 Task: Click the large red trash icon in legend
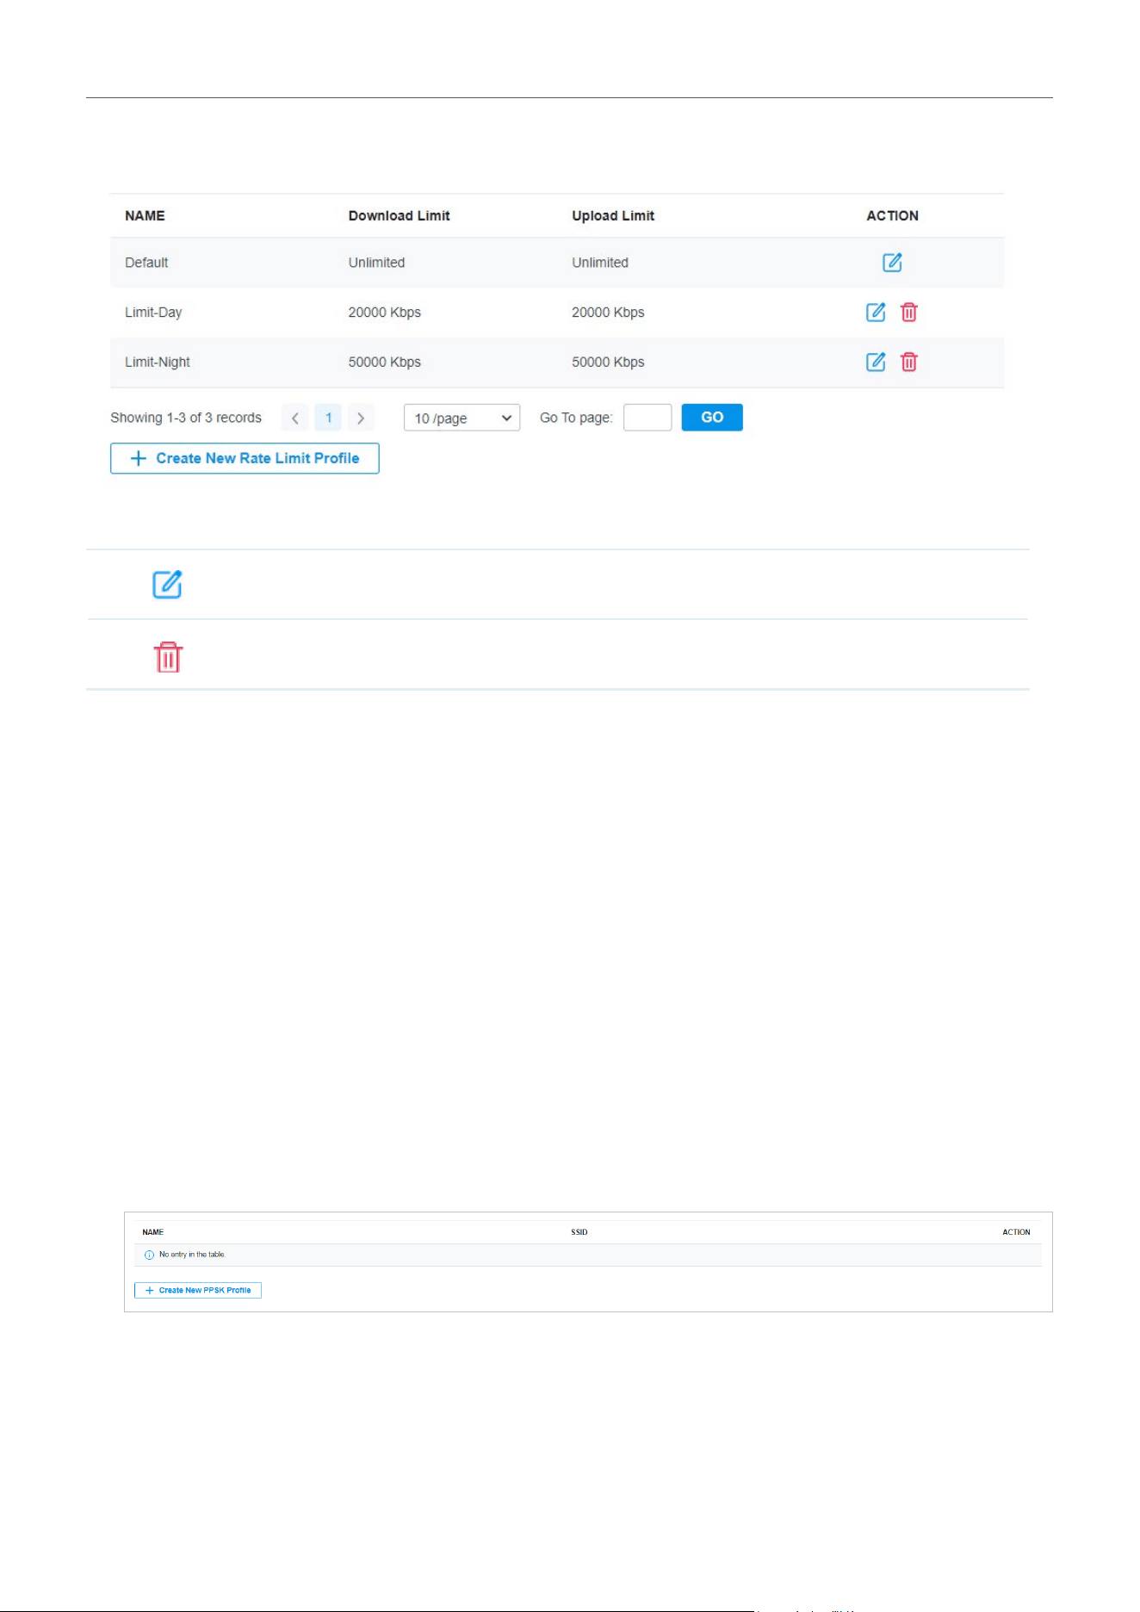tap(168, 657)
